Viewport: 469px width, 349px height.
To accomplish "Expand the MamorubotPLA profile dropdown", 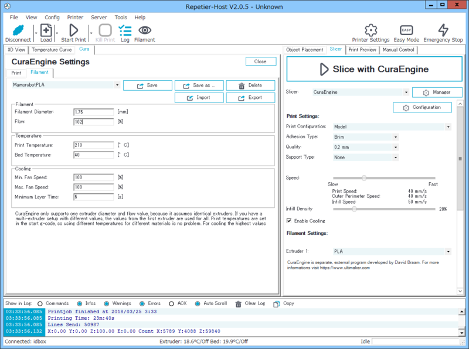I will [x=117, y=85].
